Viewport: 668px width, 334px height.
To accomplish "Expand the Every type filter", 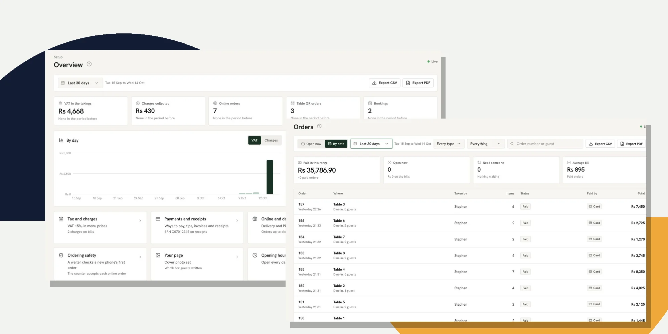I will tap(449, 144).
